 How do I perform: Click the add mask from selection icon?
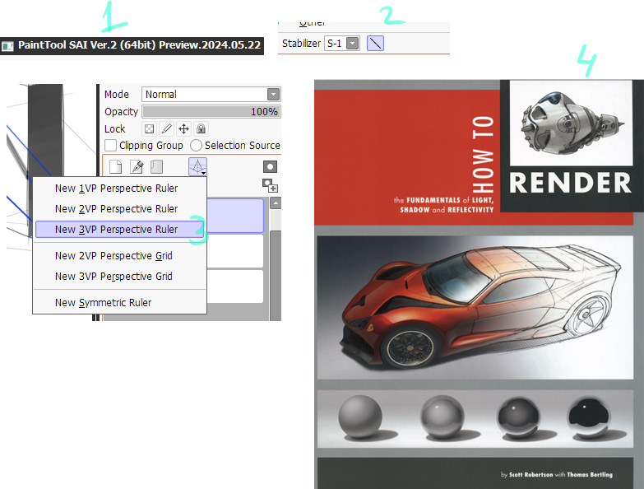click(270, 186)
